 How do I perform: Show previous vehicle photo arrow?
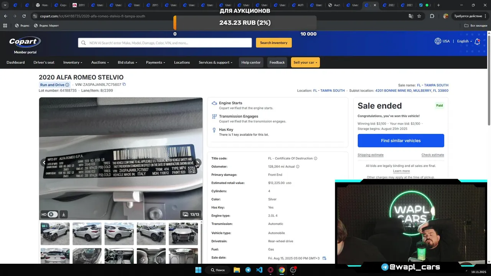[x=44, y=163]
